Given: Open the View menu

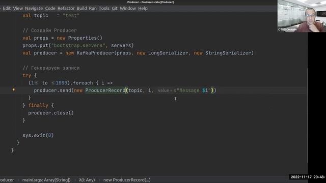Looking at the screenshot, I should tap(18, 8).
